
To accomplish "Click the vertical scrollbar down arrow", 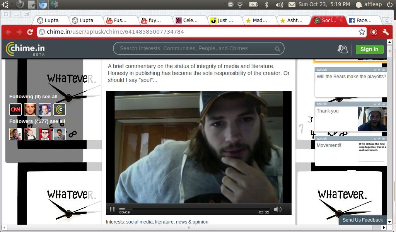I will (389, 222).
